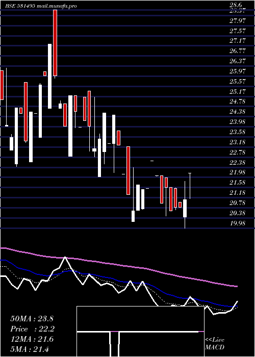Viewport: 255px width, 357px height.
Task: Click the 50MA : 23.8 legend text
Action: pyautogui.click(x=32, y=319)
